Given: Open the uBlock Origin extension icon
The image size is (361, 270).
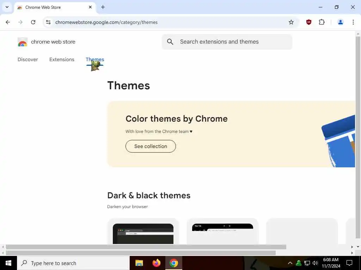Looking at the screenshot, I should tap(309, 22).
